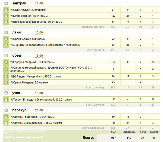The image size is (163, 142).
Task: Open [?] info for Фрукты: Слива
Action: (x=11, y=123)
